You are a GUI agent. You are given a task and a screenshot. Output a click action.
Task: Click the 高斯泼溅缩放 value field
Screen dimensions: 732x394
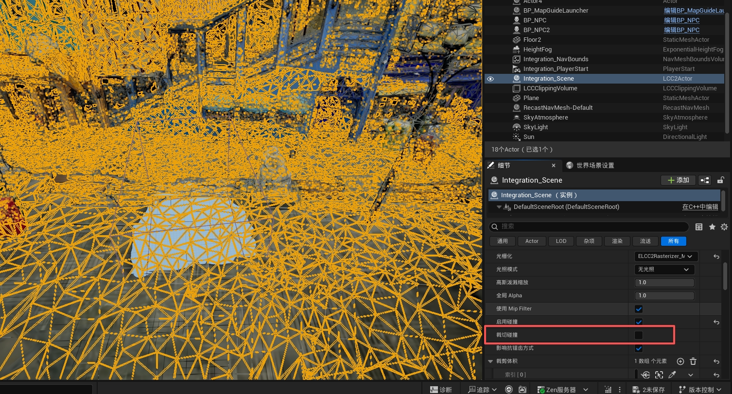[664, 282]
